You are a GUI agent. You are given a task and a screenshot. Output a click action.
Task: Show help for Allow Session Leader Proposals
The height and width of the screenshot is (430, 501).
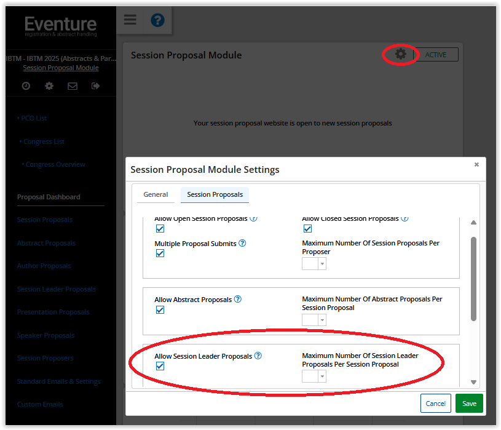pyautogui.click(x=258, y=356)
